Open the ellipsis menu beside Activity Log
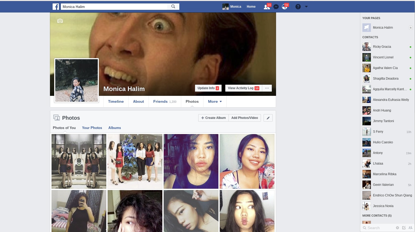Screen dimensions: 415x232 pyautogui.click(x=267, y=88)
